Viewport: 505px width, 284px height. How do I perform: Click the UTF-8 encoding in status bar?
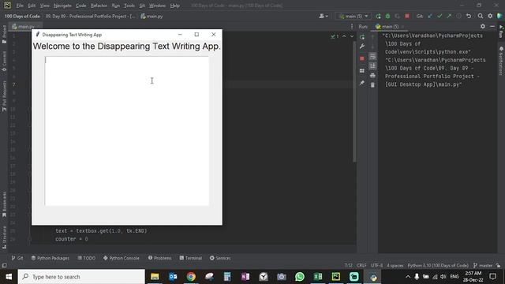(x=377, y=265)
